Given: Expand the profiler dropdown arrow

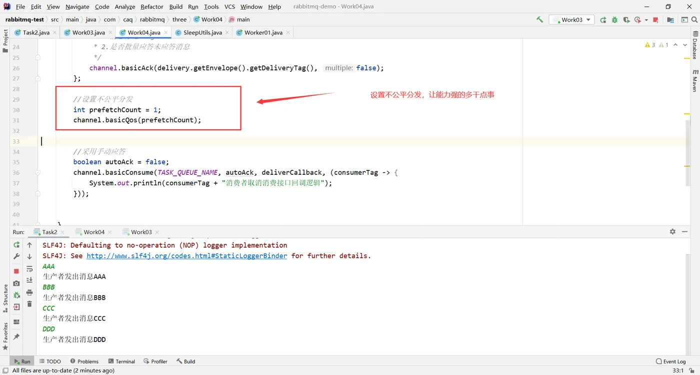Looking at the screenshot, I should pyautogui.click(x=646, y=20).
